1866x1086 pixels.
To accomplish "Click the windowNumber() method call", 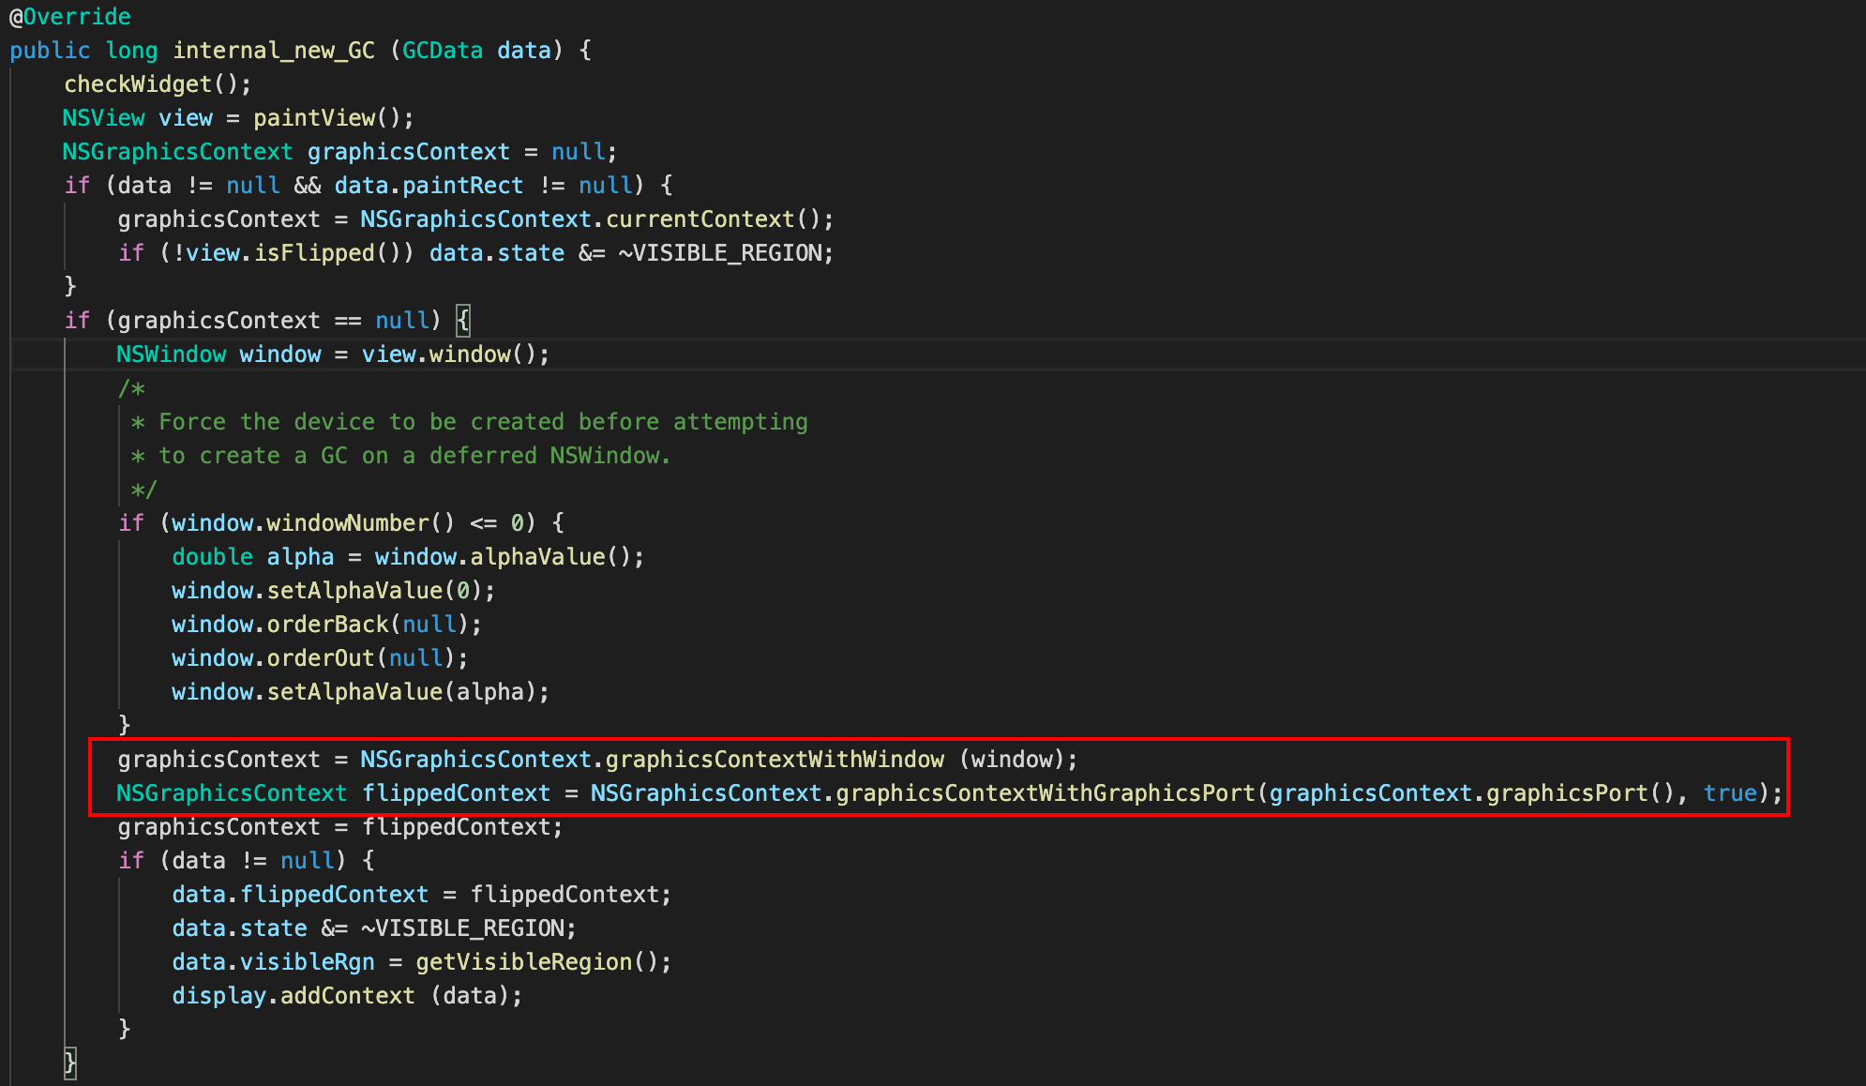I will pyautogui.click(x=358, y=523).
